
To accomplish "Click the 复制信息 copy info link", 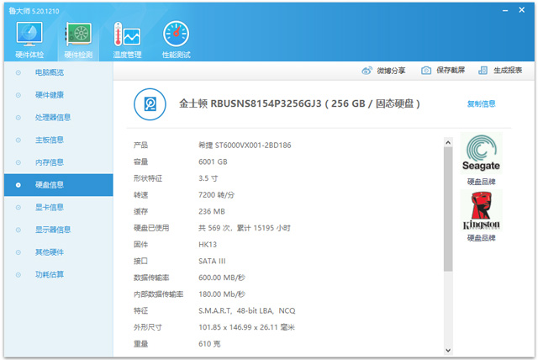I will (481, 104).
